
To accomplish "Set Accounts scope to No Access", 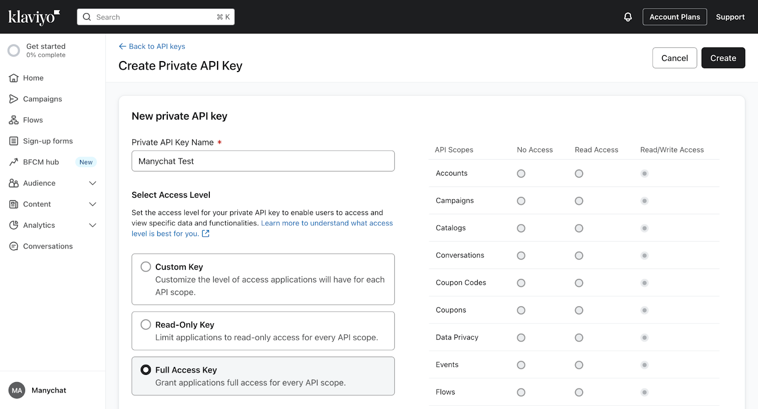I will point(521,174).
